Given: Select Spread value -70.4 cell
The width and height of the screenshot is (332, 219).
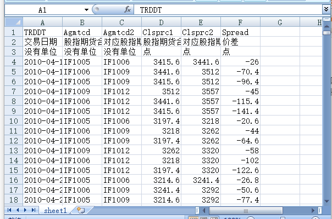Looking at the screenshot, I should click(x=241, y=72).
